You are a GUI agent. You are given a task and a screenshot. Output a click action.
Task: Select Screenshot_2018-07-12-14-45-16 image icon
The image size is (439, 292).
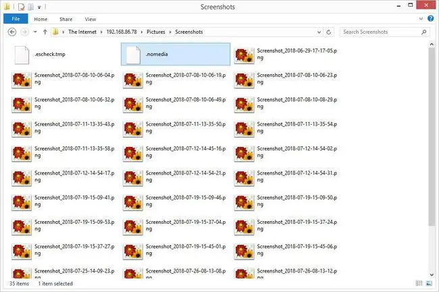pyautogui.click(x=133, y=153)
